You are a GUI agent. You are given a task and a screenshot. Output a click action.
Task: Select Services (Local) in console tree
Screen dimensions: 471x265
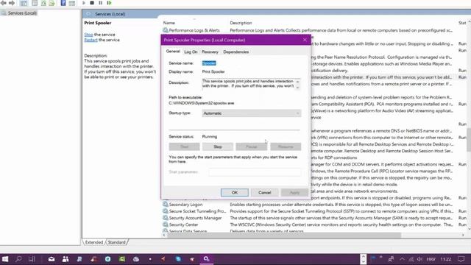click(22, 13)
